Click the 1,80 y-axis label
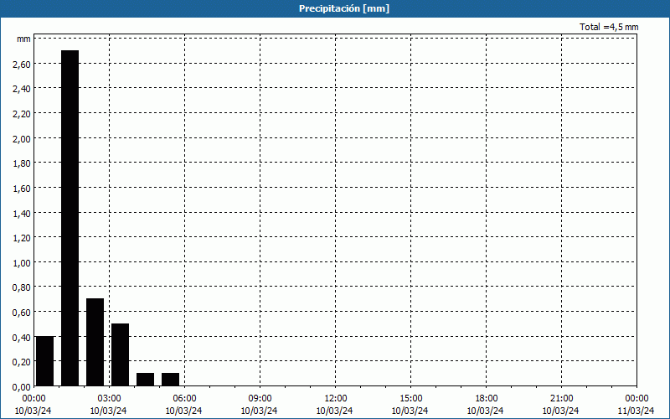The image size is (670, 419). click(x=22, y=163)
